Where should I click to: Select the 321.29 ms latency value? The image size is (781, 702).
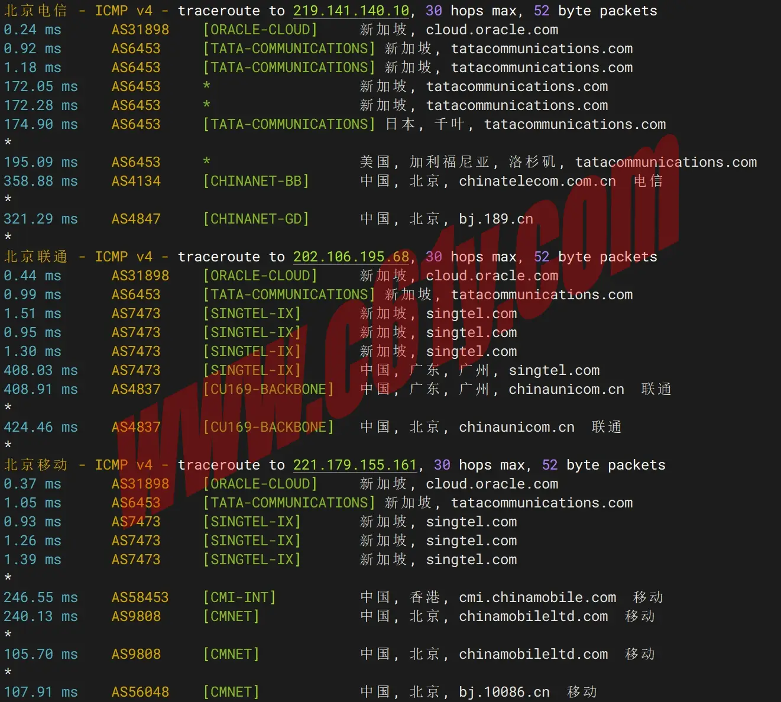tap(41, 219)
